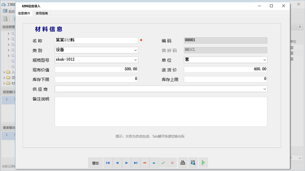Click into the 备注说明 text area

click(x=161, y=112)
